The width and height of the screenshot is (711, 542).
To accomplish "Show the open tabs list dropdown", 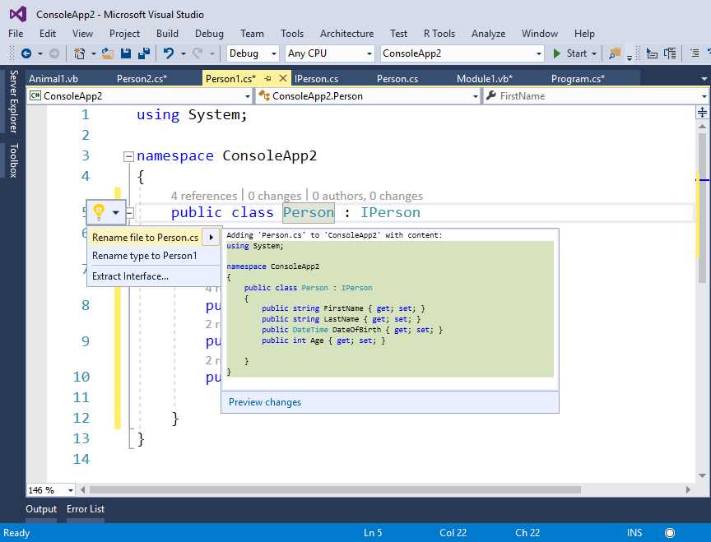I will tap(704, 79).
